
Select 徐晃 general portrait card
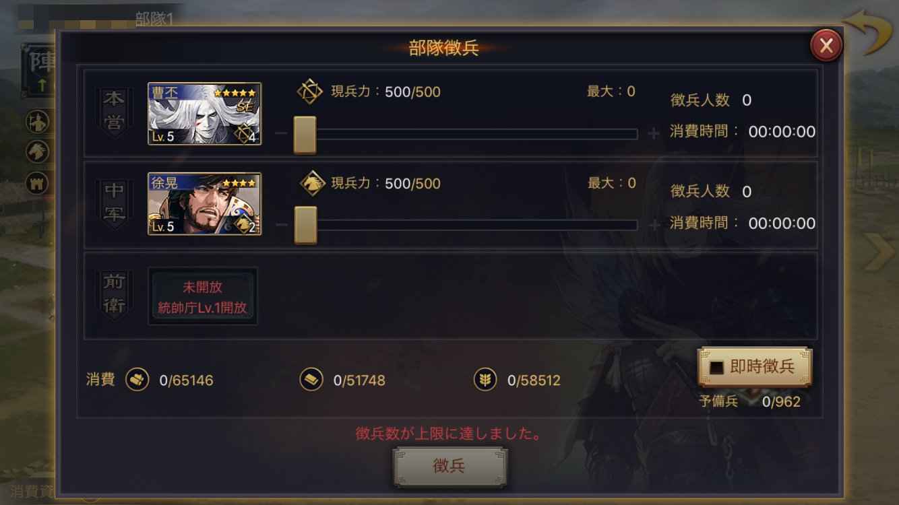(204, 204)
